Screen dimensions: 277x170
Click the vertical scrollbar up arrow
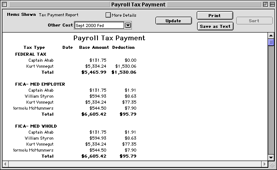tap(271, 36)
